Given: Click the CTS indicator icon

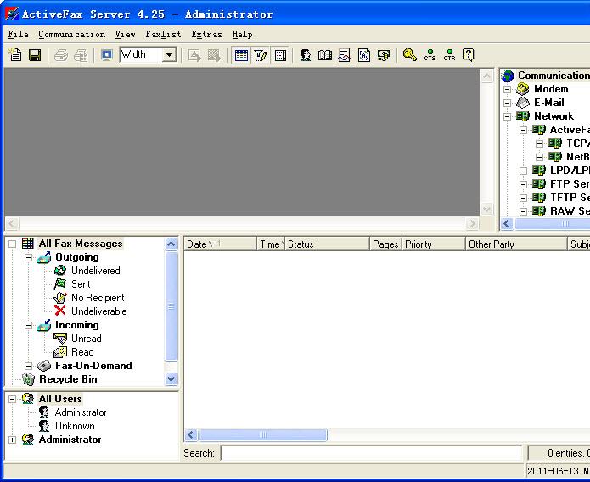Looking at the screenshot, I should pyautogui.click(x=430, y=55).
